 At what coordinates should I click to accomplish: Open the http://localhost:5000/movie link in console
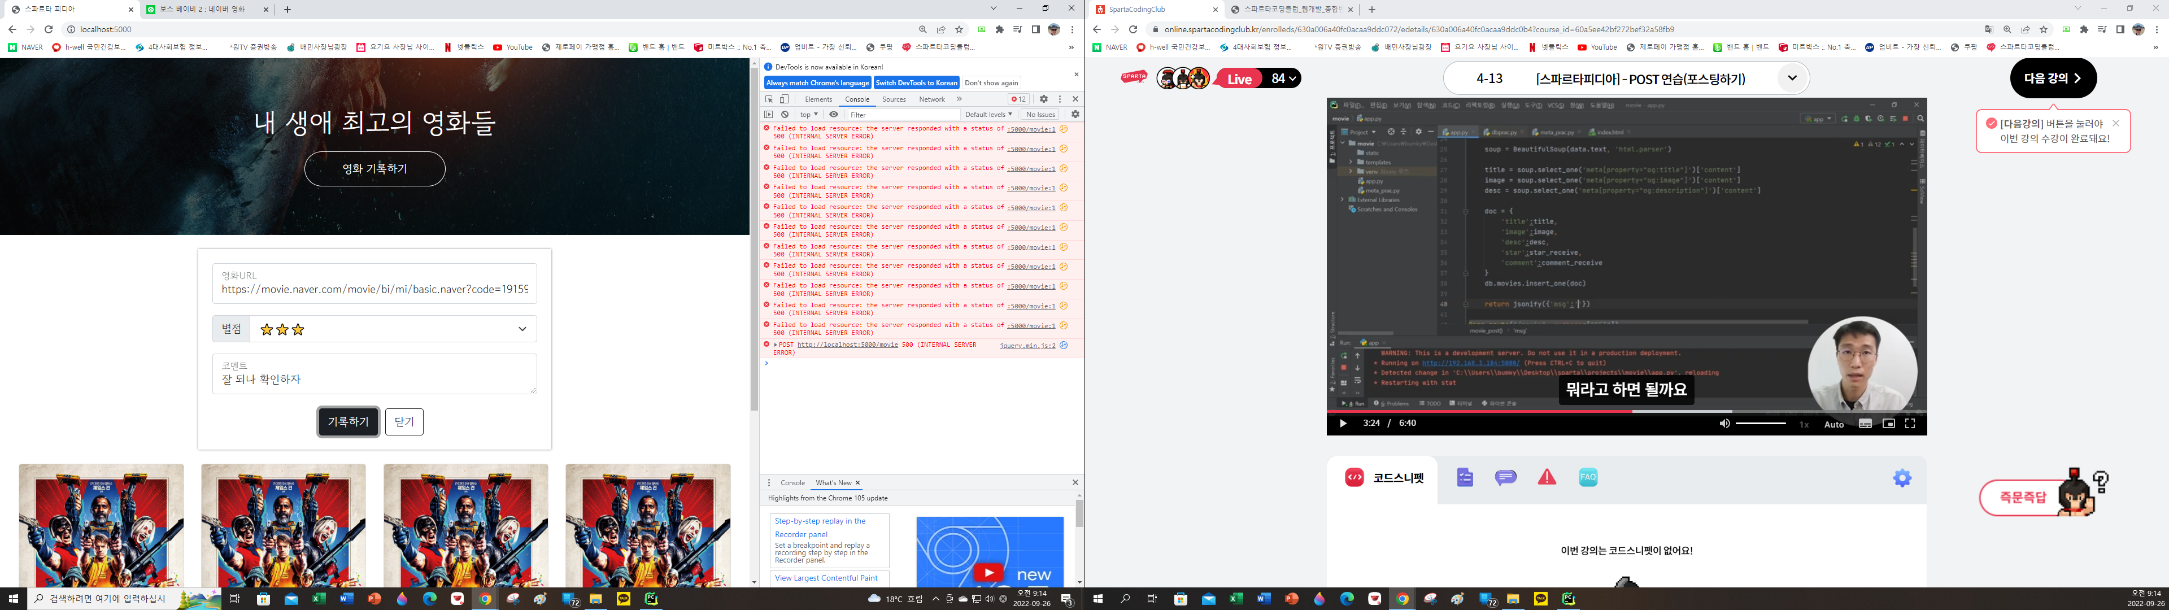click(848, 345)
